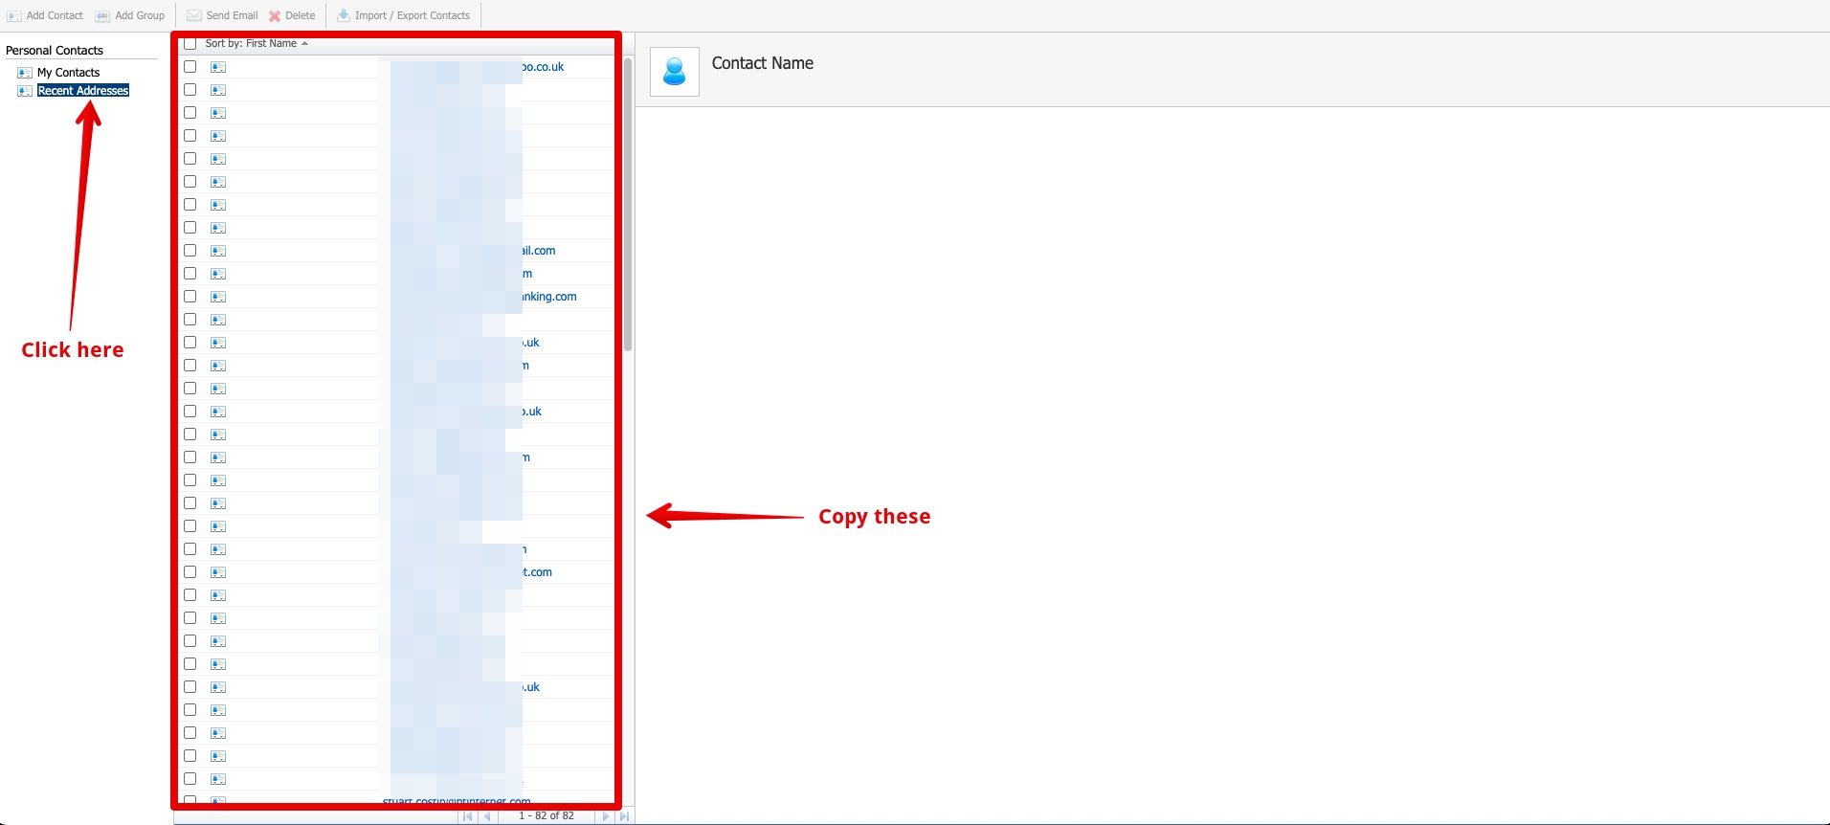
Task: Open the email link ending in 't.com'
Action: [x=537, y=572]
